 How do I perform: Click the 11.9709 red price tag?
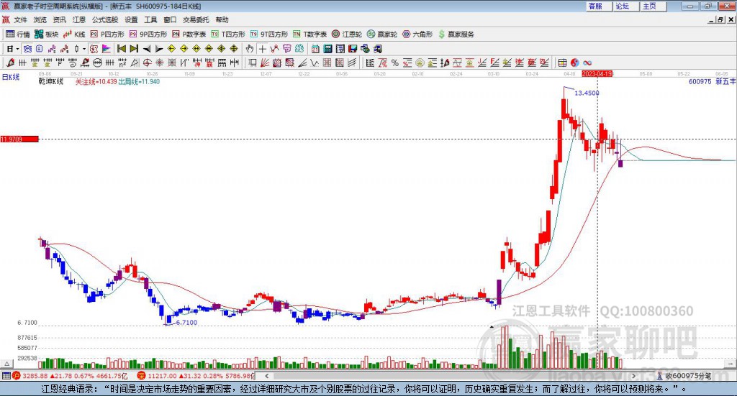point(19,139)
